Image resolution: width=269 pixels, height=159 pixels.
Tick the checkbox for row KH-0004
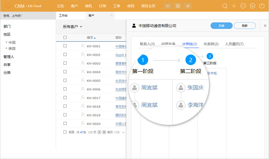65,72
